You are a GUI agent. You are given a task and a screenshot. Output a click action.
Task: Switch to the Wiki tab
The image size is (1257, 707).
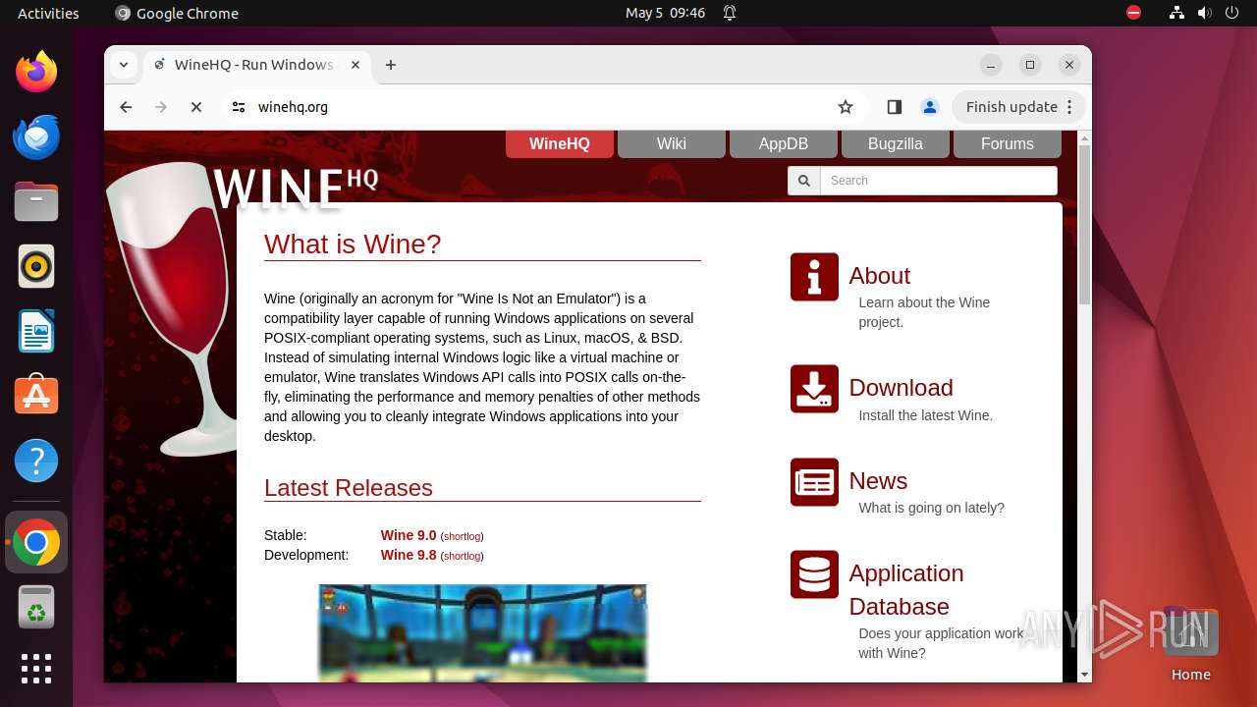pyautogui.click(x=672, y=143)
